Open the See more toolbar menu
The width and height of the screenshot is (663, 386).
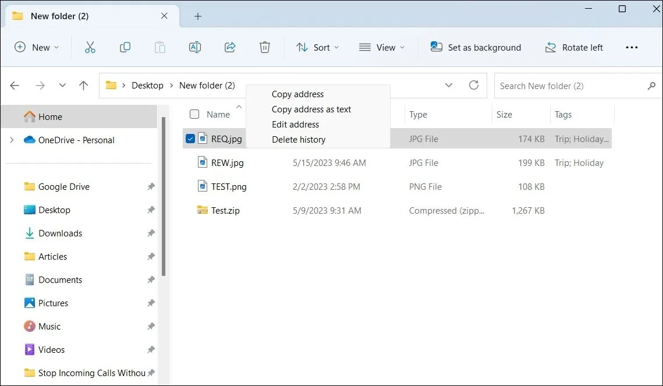[x=632, y=47]
